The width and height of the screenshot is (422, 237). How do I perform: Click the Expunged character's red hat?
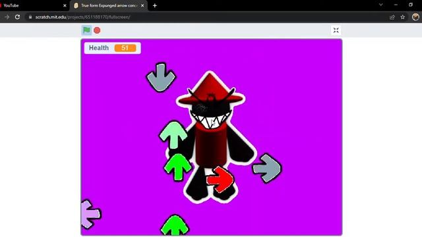click(x=210, y=89)
